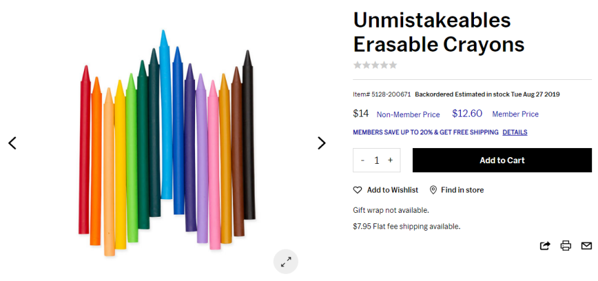The width and height of the screenshot is (598, 281).
Task: Click the Add to Wishlist link
Action: (x=393, y=190)
